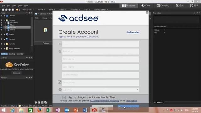Switch to the Calendar tab
Image resolution: width=201 pixels, height=113 pixels.
(x=20, y=54)
